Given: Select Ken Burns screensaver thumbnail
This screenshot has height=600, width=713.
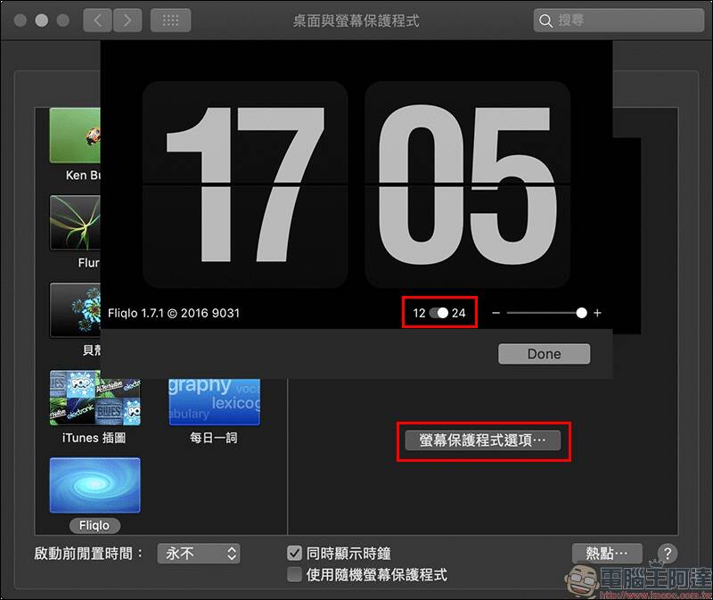Looking at the screenshot, I should (75, 136).
